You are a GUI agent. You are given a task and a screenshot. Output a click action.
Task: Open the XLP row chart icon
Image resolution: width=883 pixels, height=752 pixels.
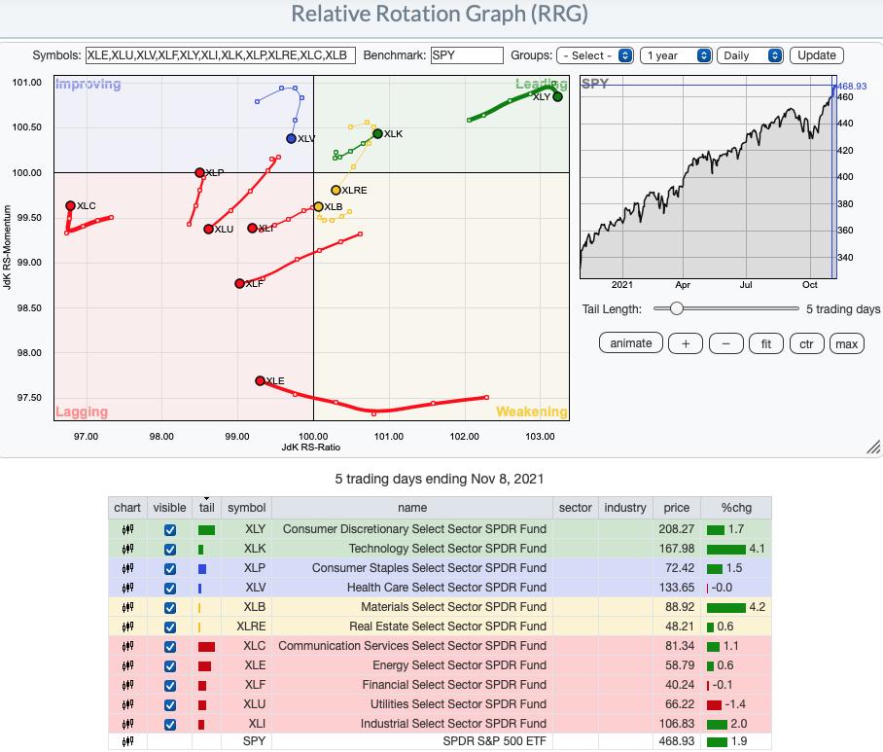point(127,568)
